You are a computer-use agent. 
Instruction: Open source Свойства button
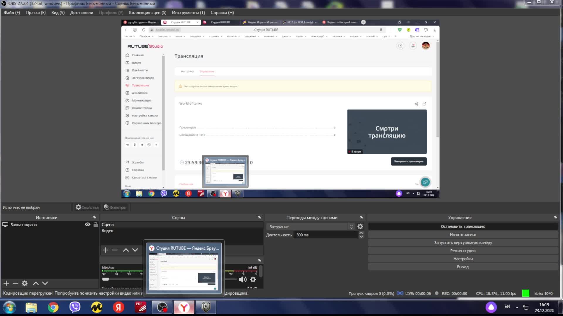(87, 207)
